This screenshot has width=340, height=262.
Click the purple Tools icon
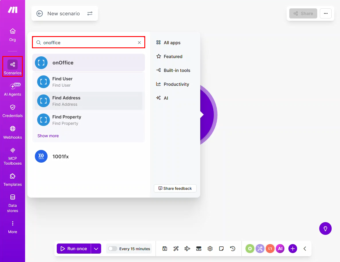coord(260,248)
